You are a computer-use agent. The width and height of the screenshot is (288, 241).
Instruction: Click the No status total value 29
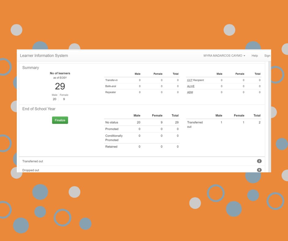pyautogui.click(x=177, y=122)
